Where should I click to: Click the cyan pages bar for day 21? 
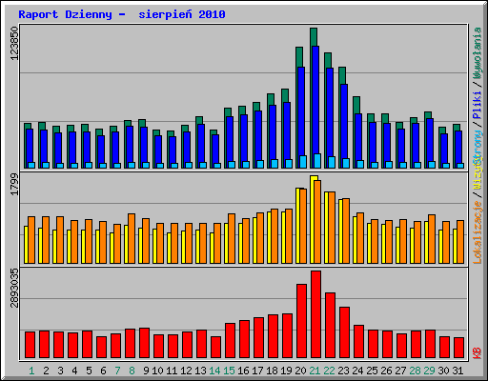click(x=317, y=161)
